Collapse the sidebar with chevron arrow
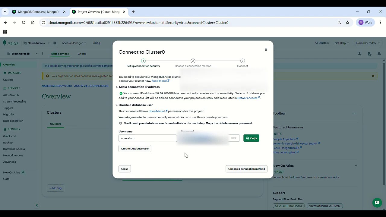The width and height of the screenshot is (386, 217). 37,205
